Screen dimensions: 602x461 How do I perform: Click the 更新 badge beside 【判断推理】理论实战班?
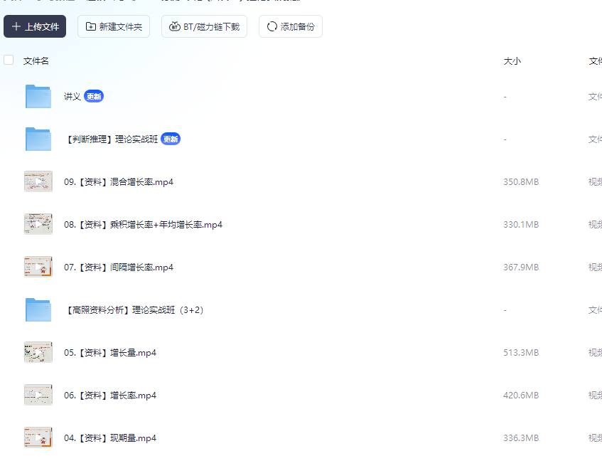click(171, 139)
